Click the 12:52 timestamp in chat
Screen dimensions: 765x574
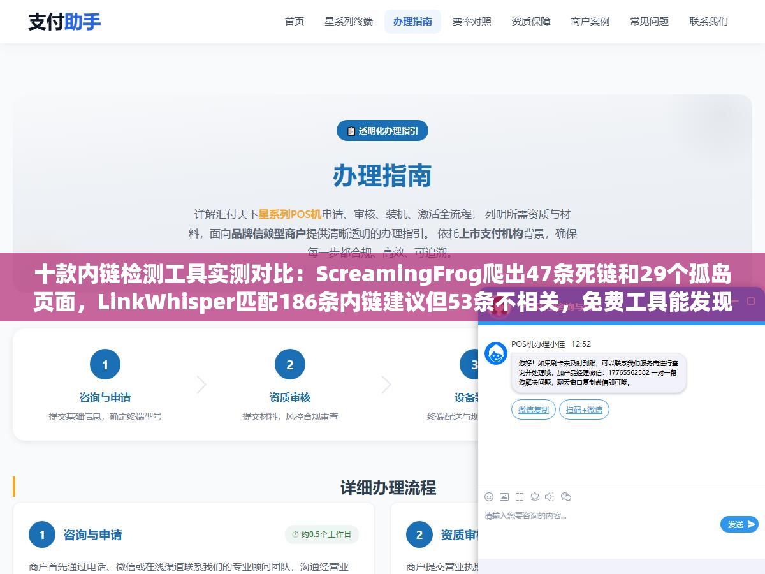pyautogui.click(x=581, y=344)
